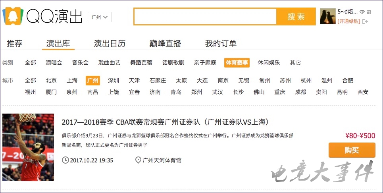Click the 年 badge icon beside username

click(x=369, y=12)
